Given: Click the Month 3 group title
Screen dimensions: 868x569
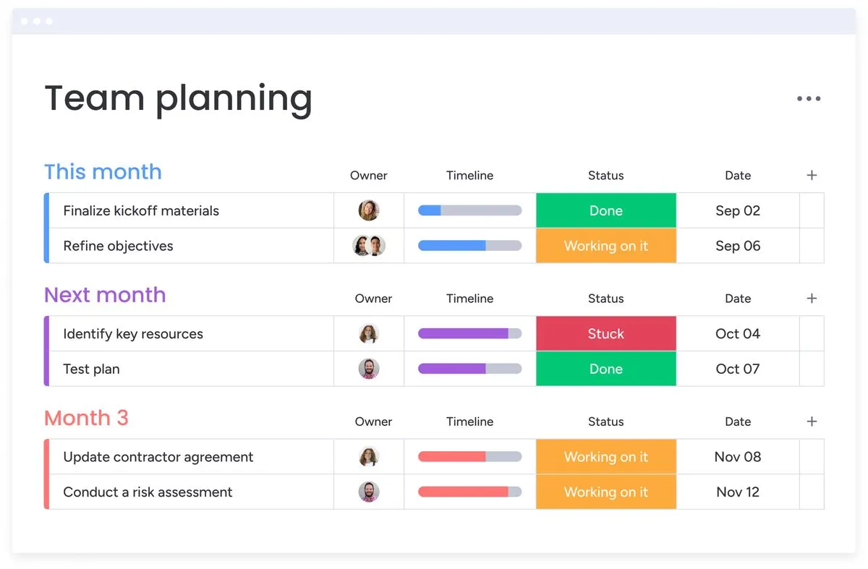Looking at the screenshot, I should [86, 418].
